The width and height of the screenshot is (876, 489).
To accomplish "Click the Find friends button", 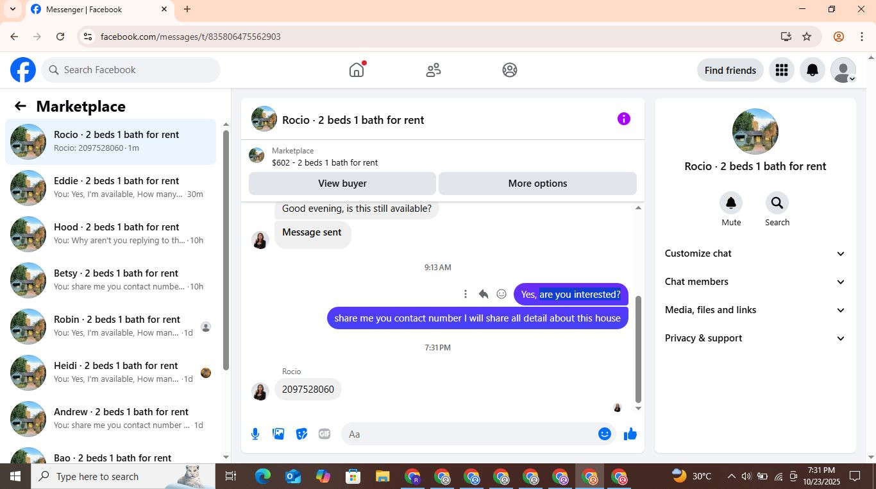I will [x=730, y=70].
